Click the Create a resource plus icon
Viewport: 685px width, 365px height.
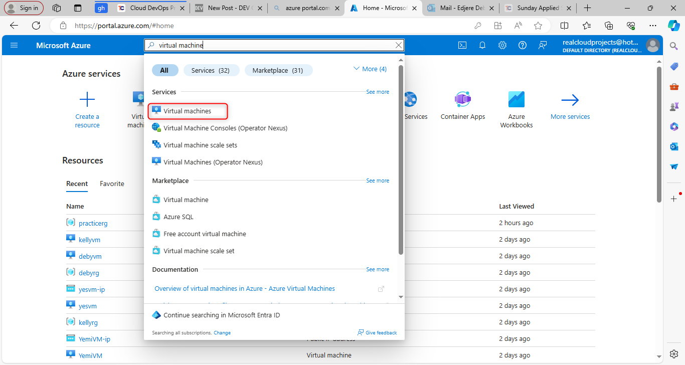coord(87,100)
